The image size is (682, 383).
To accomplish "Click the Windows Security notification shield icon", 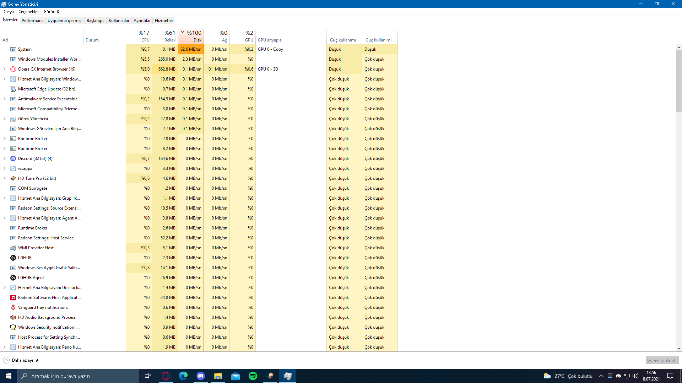I will tap(13, 327).
